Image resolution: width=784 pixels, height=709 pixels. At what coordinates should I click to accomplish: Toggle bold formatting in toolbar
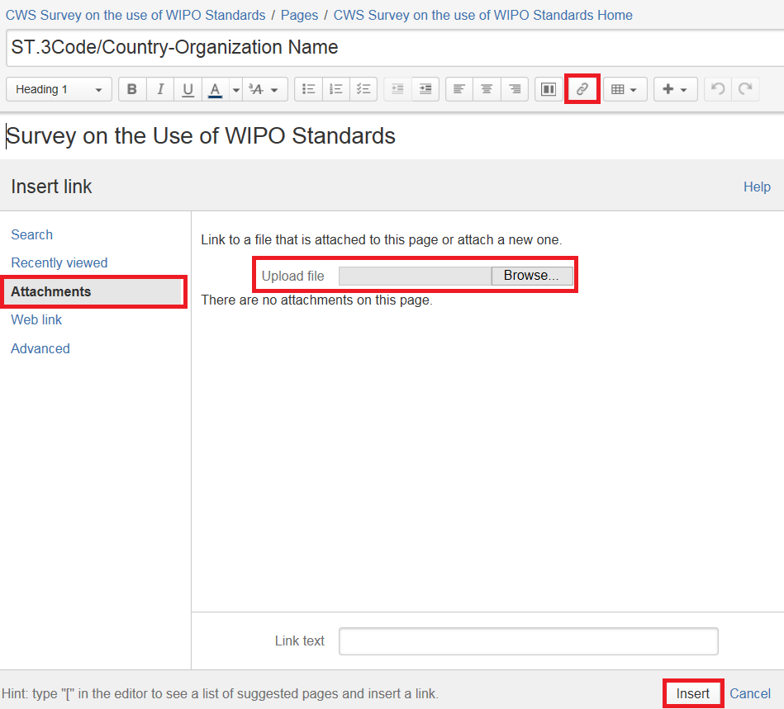132,89
